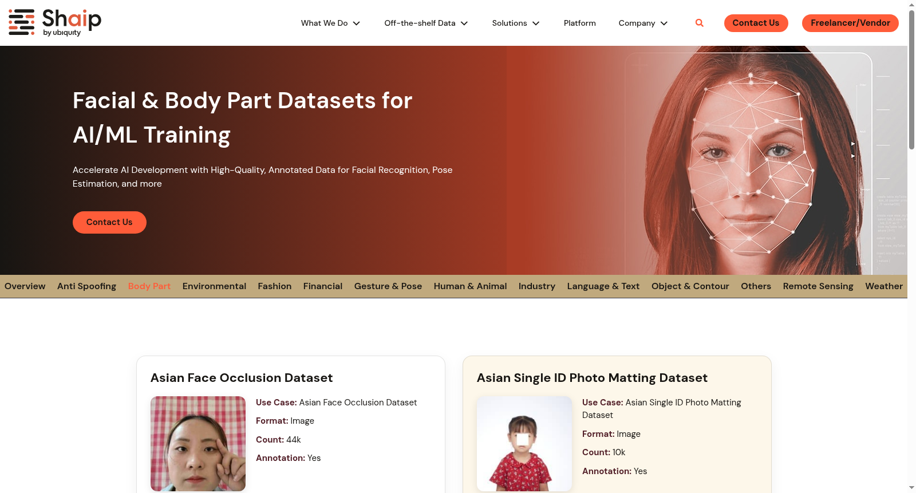Open the Environmental category tab

214,286
